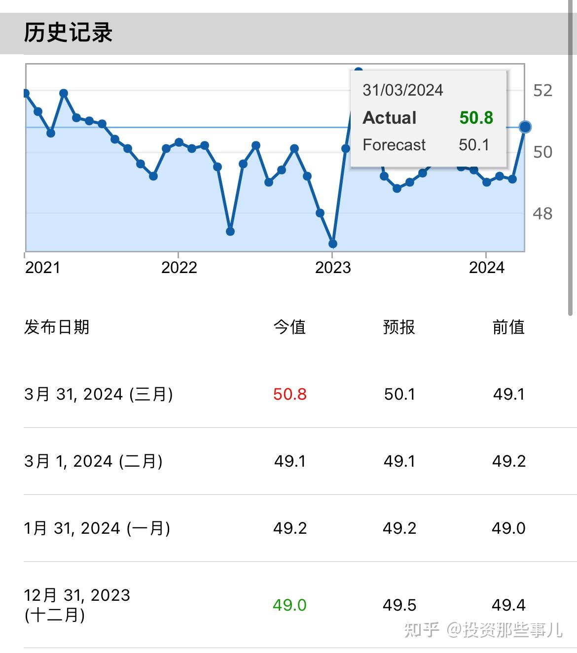Screen dimensions: 577x653
Task: Click the 预报 column header
Action: click(x=399, y=327)
